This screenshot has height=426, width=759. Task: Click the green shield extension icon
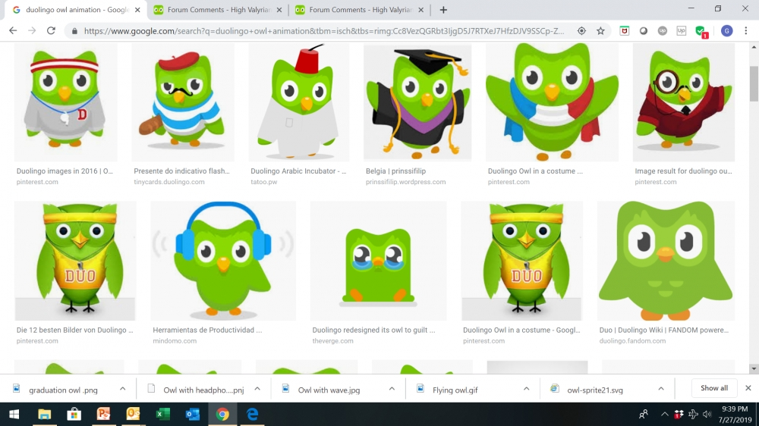pos(700,31)
